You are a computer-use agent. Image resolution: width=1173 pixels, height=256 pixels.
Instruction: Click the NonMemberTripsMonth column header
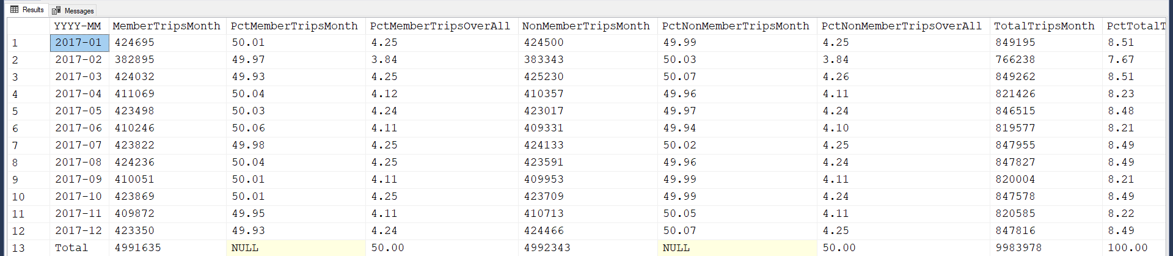(586, 26)
